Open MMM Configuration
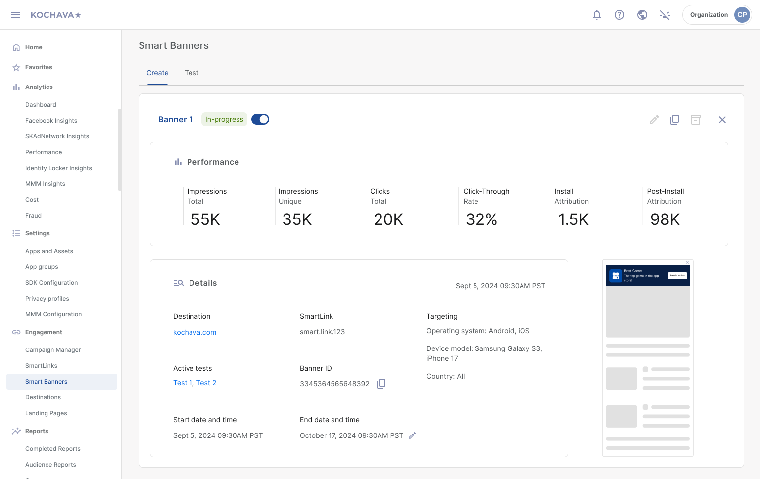Screen dimensions: 760x479 53,314
